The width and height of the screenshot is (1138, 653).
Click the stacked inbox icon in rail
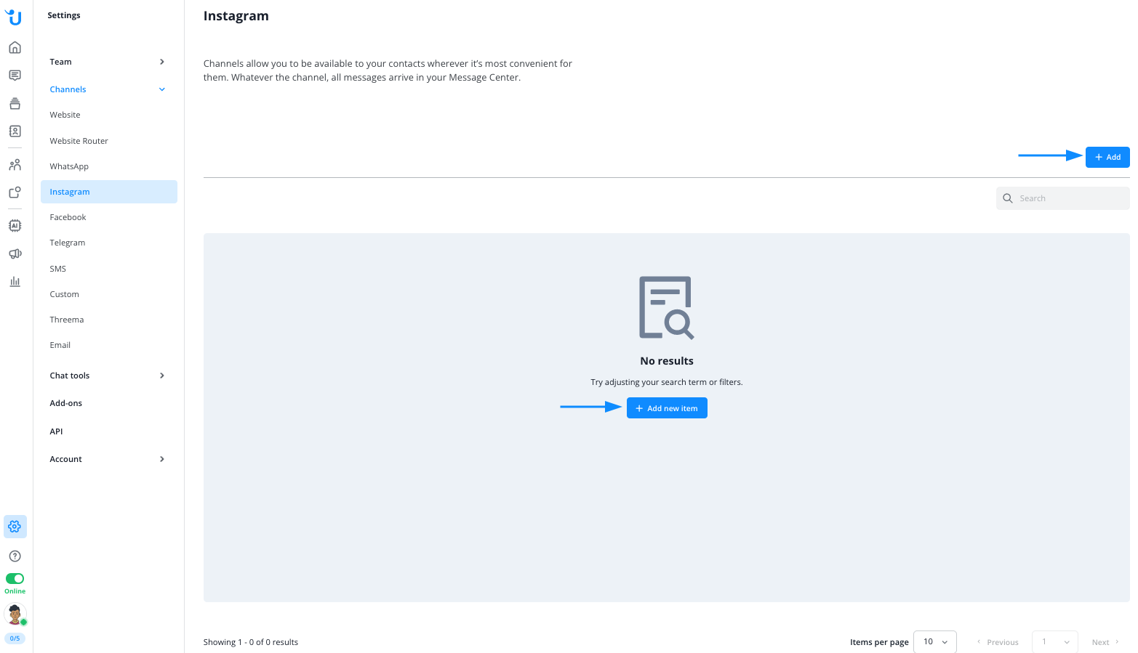(15, 103)
